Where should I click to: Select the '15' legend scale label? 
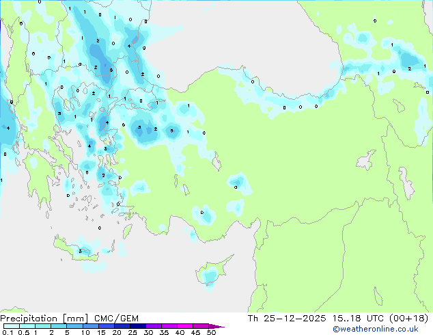101,332
